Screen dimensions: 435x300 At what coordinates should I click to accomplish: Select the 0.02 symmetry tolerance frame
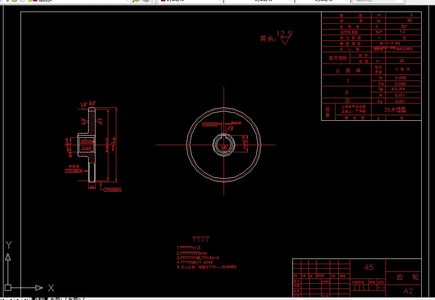coord(210,125)
